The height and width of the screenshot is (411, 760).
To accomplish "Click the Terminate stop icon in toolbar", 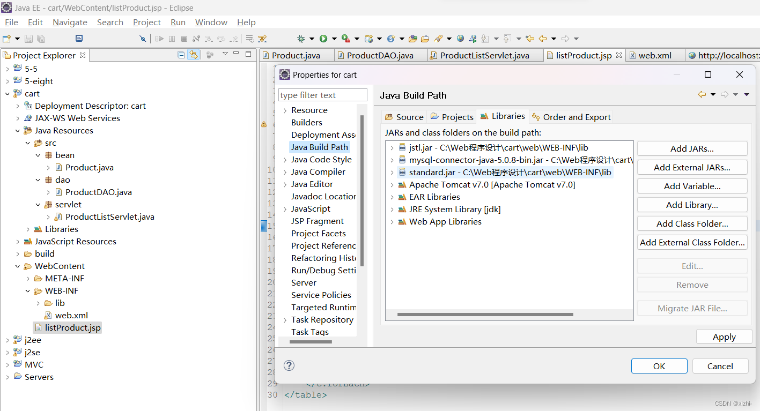I will 184,39.
